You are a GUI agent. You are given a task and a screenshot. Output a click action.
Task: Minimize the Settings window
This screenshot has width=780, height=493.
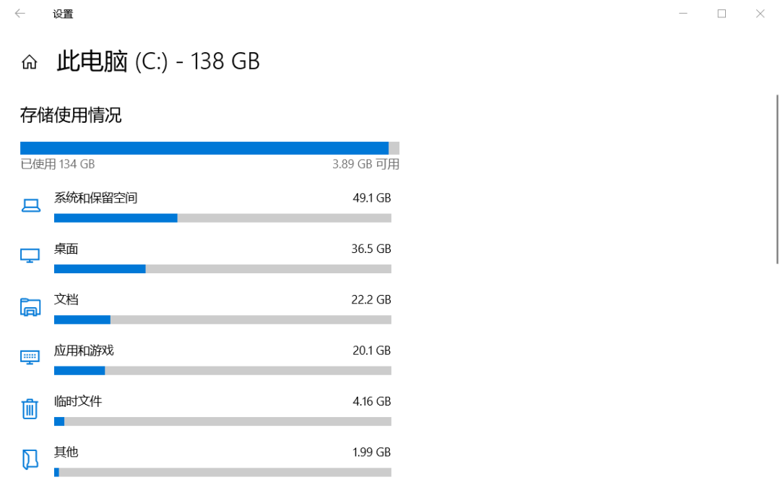(x=683, y=14)
